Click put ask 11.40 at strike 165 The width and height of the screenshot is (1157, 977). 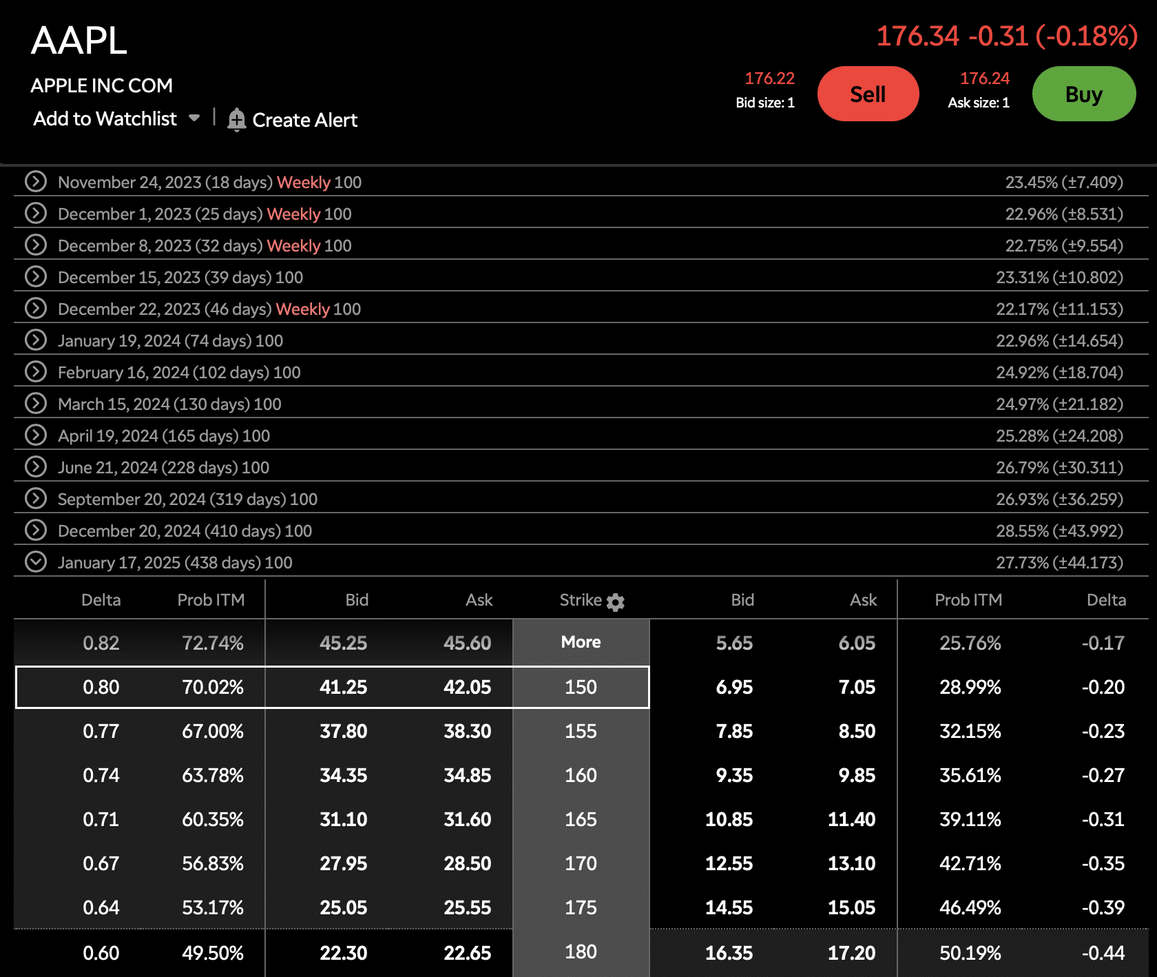coord(851,819)
